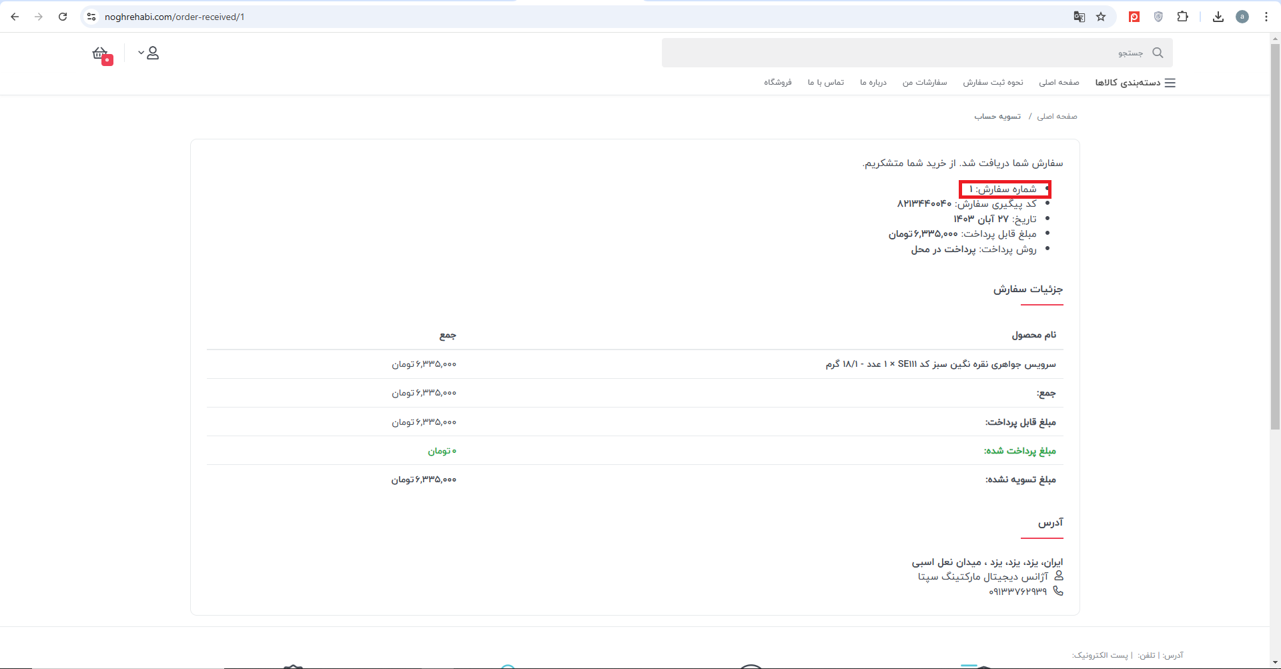
Task: Open the extensions puzzle menu
Action: coord(1183,17)
